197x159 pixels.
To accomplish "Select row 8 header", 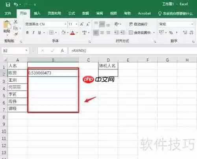I will pos(4,117).
